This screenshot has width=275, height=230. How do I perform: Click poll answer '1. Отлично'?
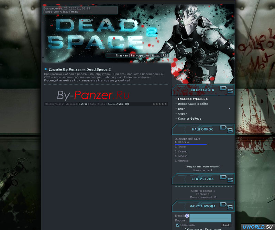[182, 142]
